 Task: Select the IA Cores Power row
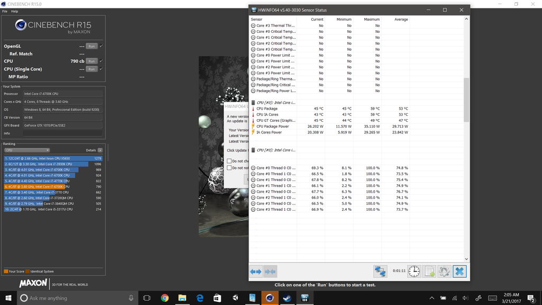coord(329,132)
